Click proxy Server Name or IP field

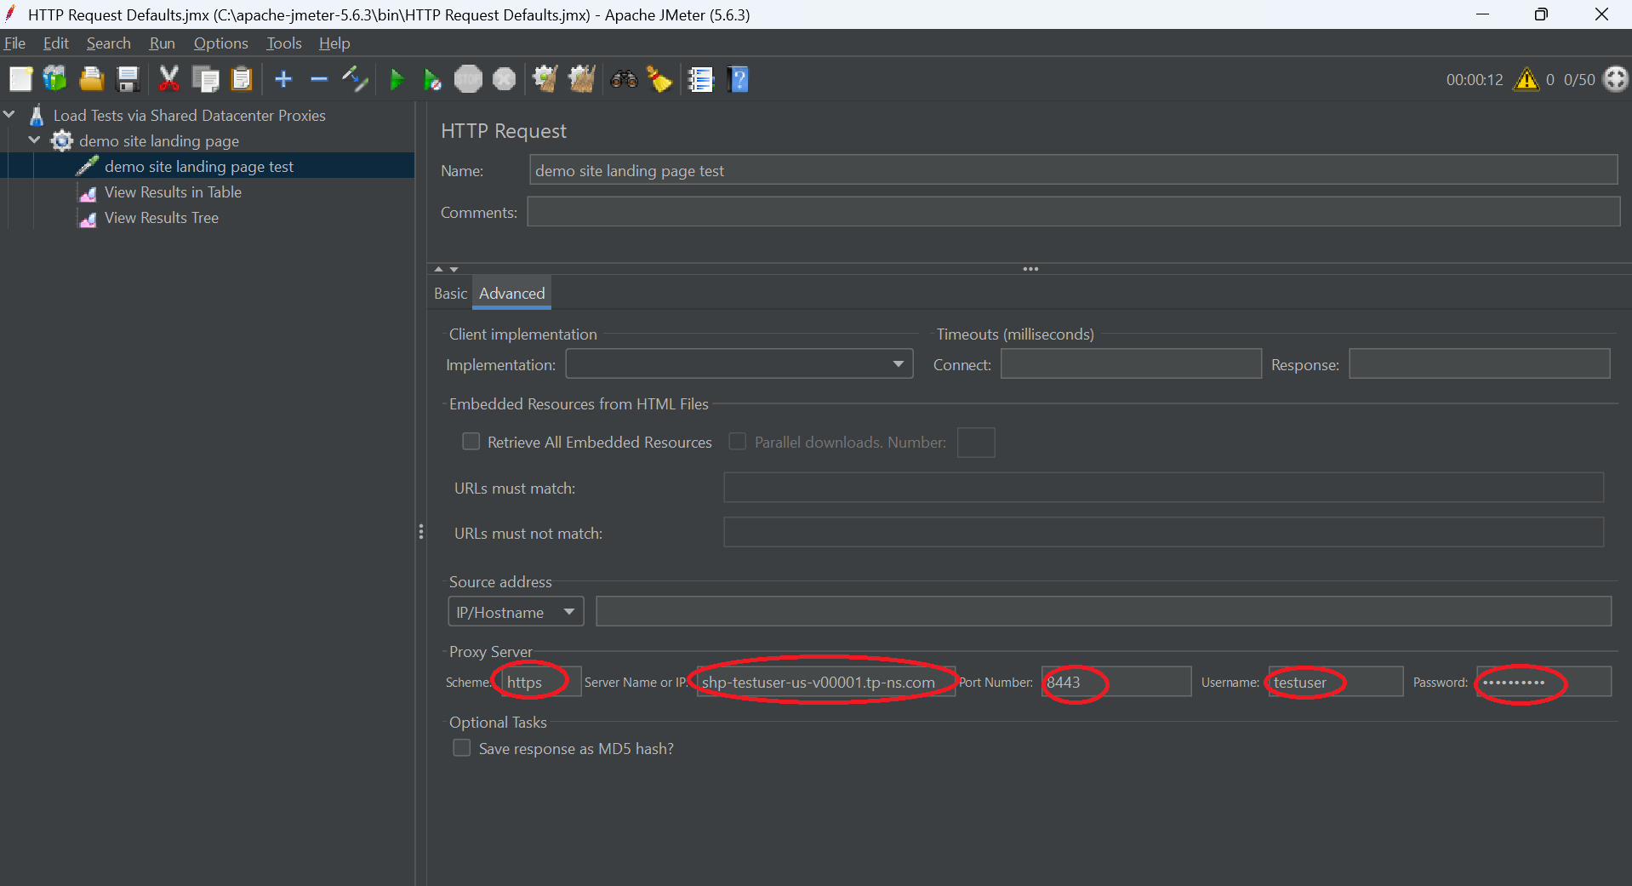coord(825,682)
